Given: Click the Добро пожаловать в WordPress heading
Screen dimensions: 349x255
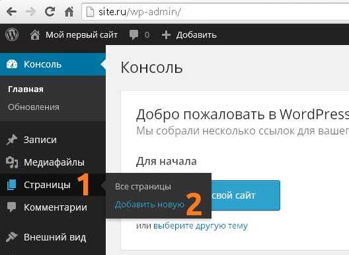Looking at the screenshot, I should (243, 114).
